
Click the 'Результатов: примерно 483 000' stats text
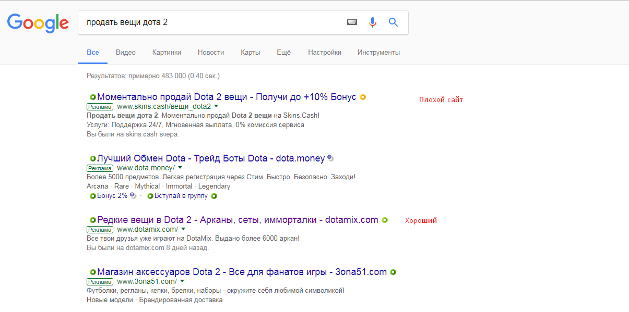[153, 76]
